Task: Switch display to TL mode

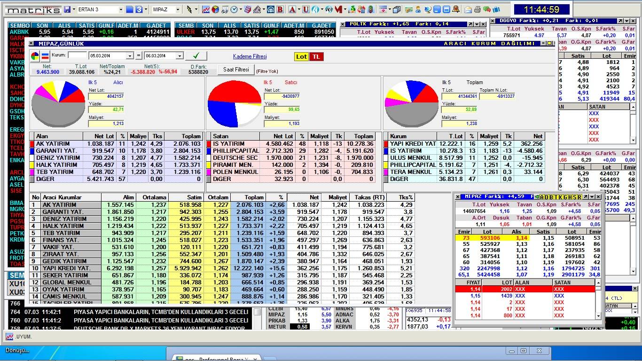Action: (x=316, y=56)
